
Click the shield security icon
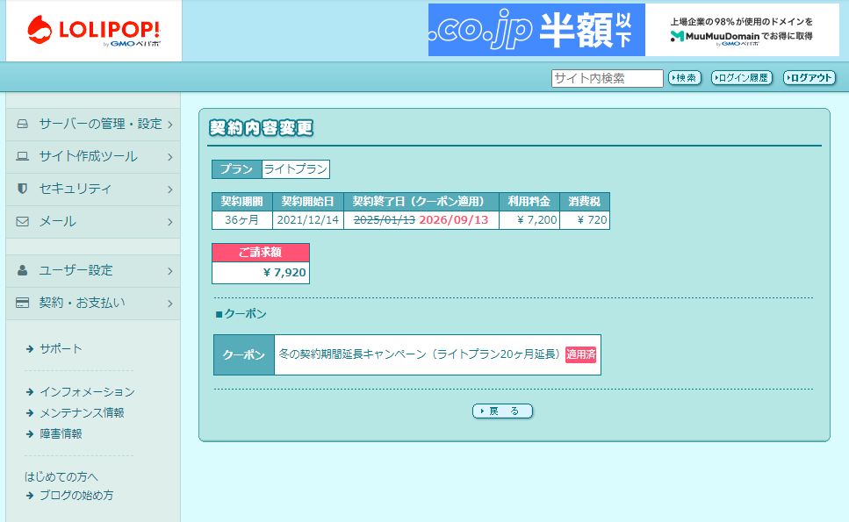click(x=23, y=189)
